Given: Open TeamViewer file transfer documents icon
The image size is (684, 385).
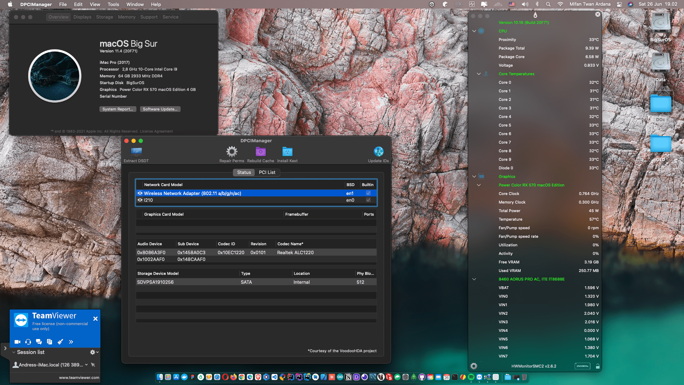Looking at the screenshot, I should point(50,342).
